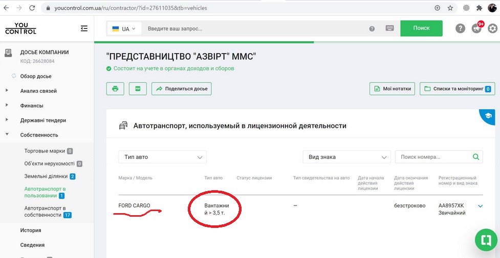Screen dimensions: 500x258
Task: Expand Финансы section
Action: coord(7,105)
